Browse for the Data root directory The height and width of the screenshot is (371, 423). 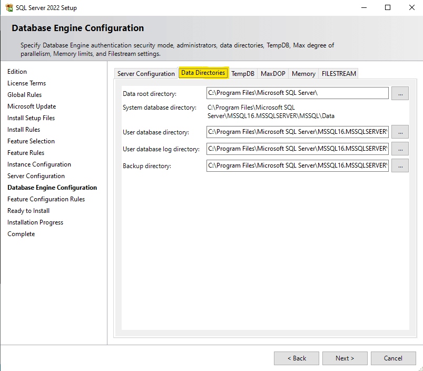pyautogui.click(x=400, y=93)
